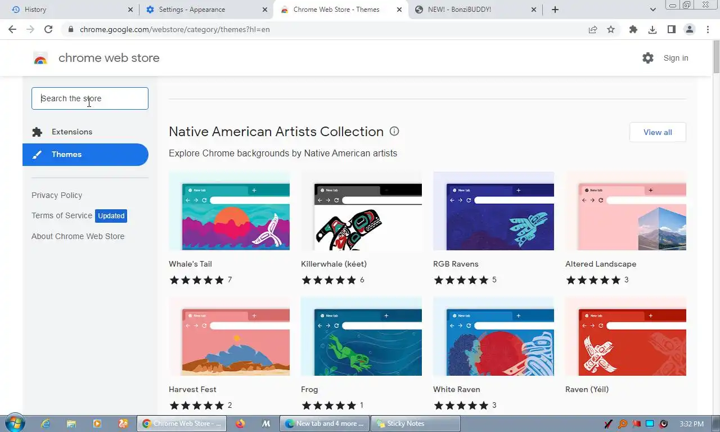This screenshot has height=432, width=720.
Task: Open Windows Media Player from taskbar
Action: 97,424
